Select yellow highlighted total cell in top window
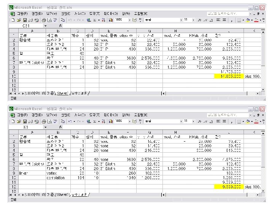Screen dimensions: 274x205 point(229,76)
